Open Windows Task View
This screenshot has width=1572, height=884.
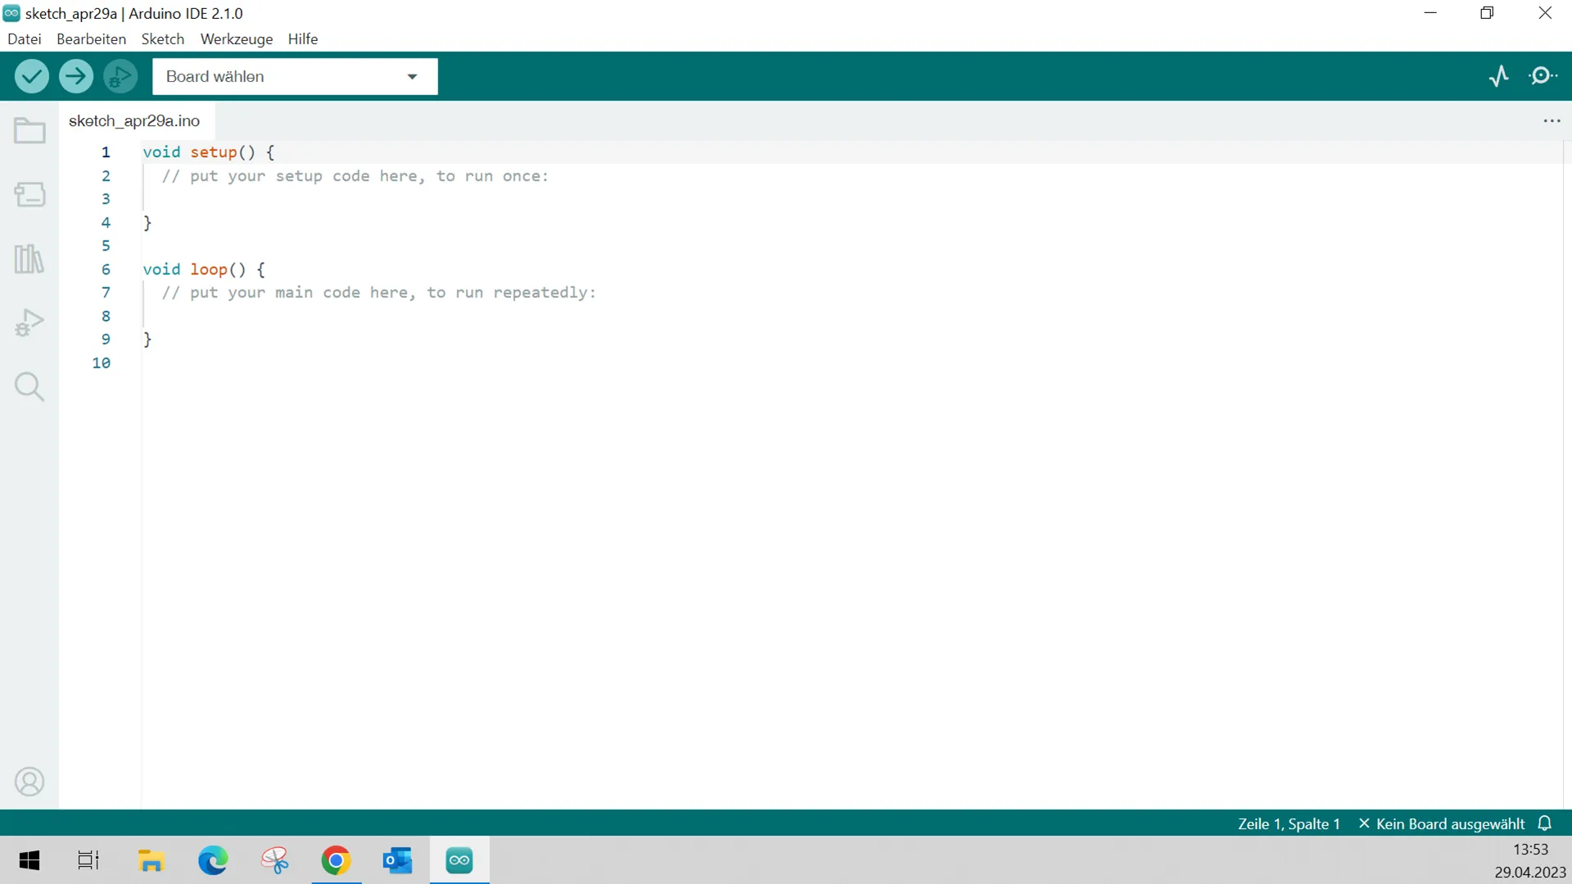pos(88,860)
